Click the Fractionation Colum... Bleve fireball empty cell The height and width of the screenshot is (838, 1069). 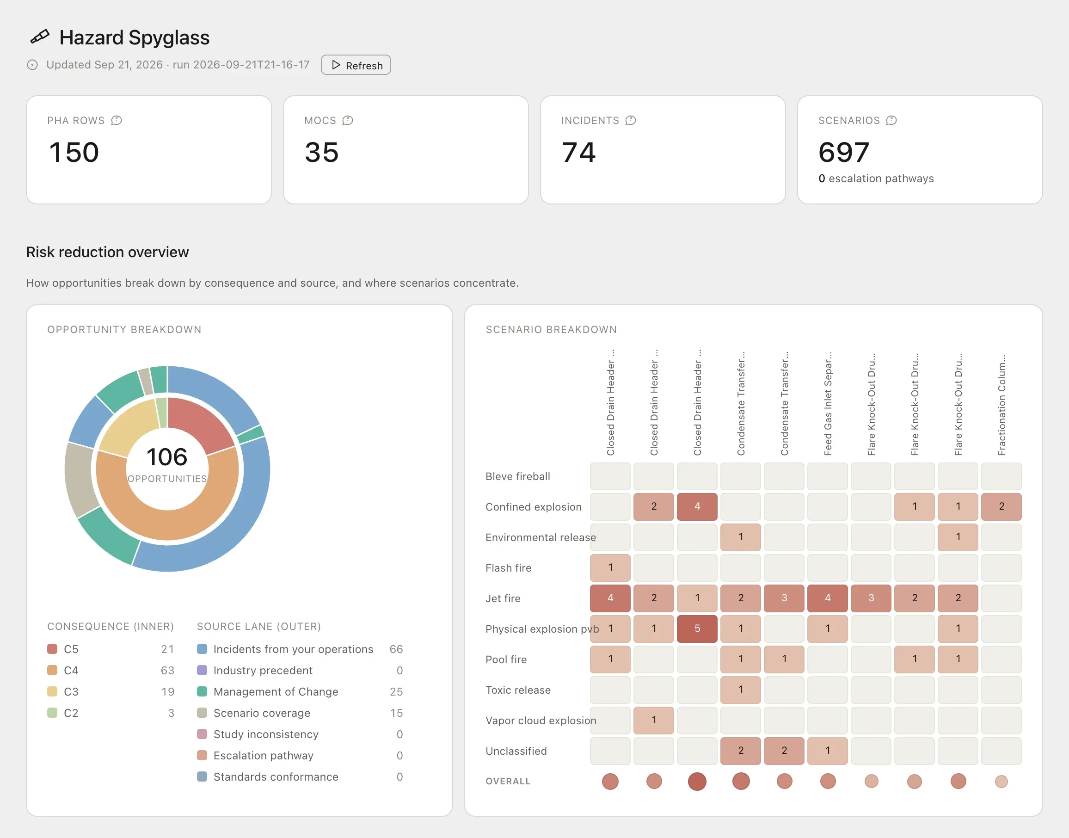click(x=1001, y=476)
